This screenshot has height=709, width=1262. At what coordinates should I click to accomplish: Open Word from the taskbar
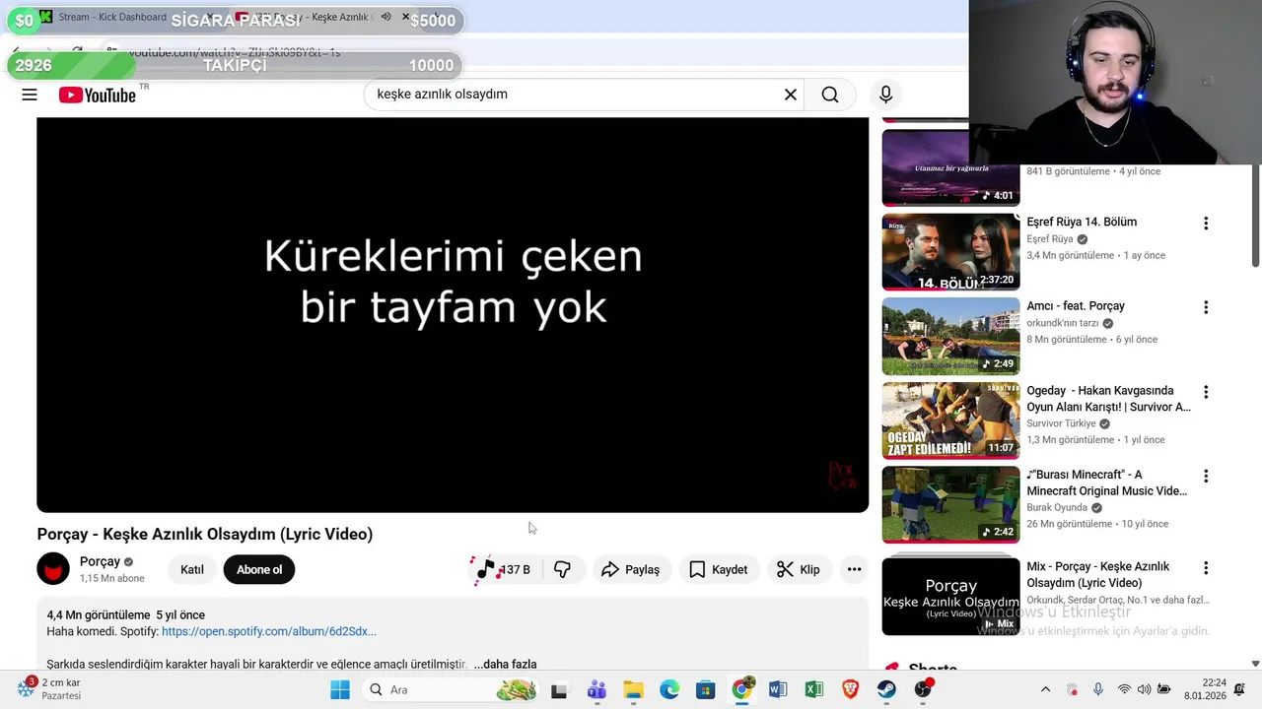coord(778,689)
